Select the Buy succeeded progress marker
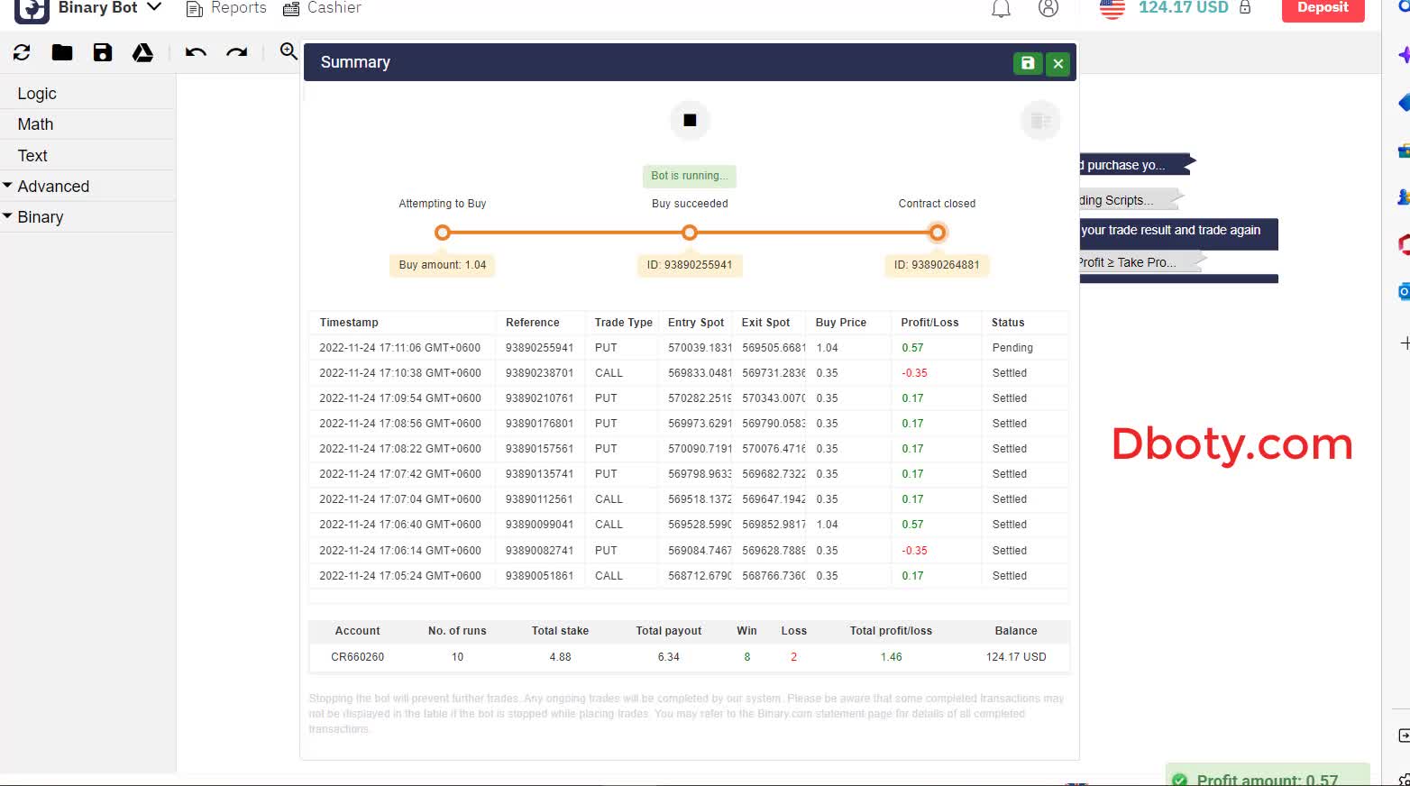 pos(689,233)
